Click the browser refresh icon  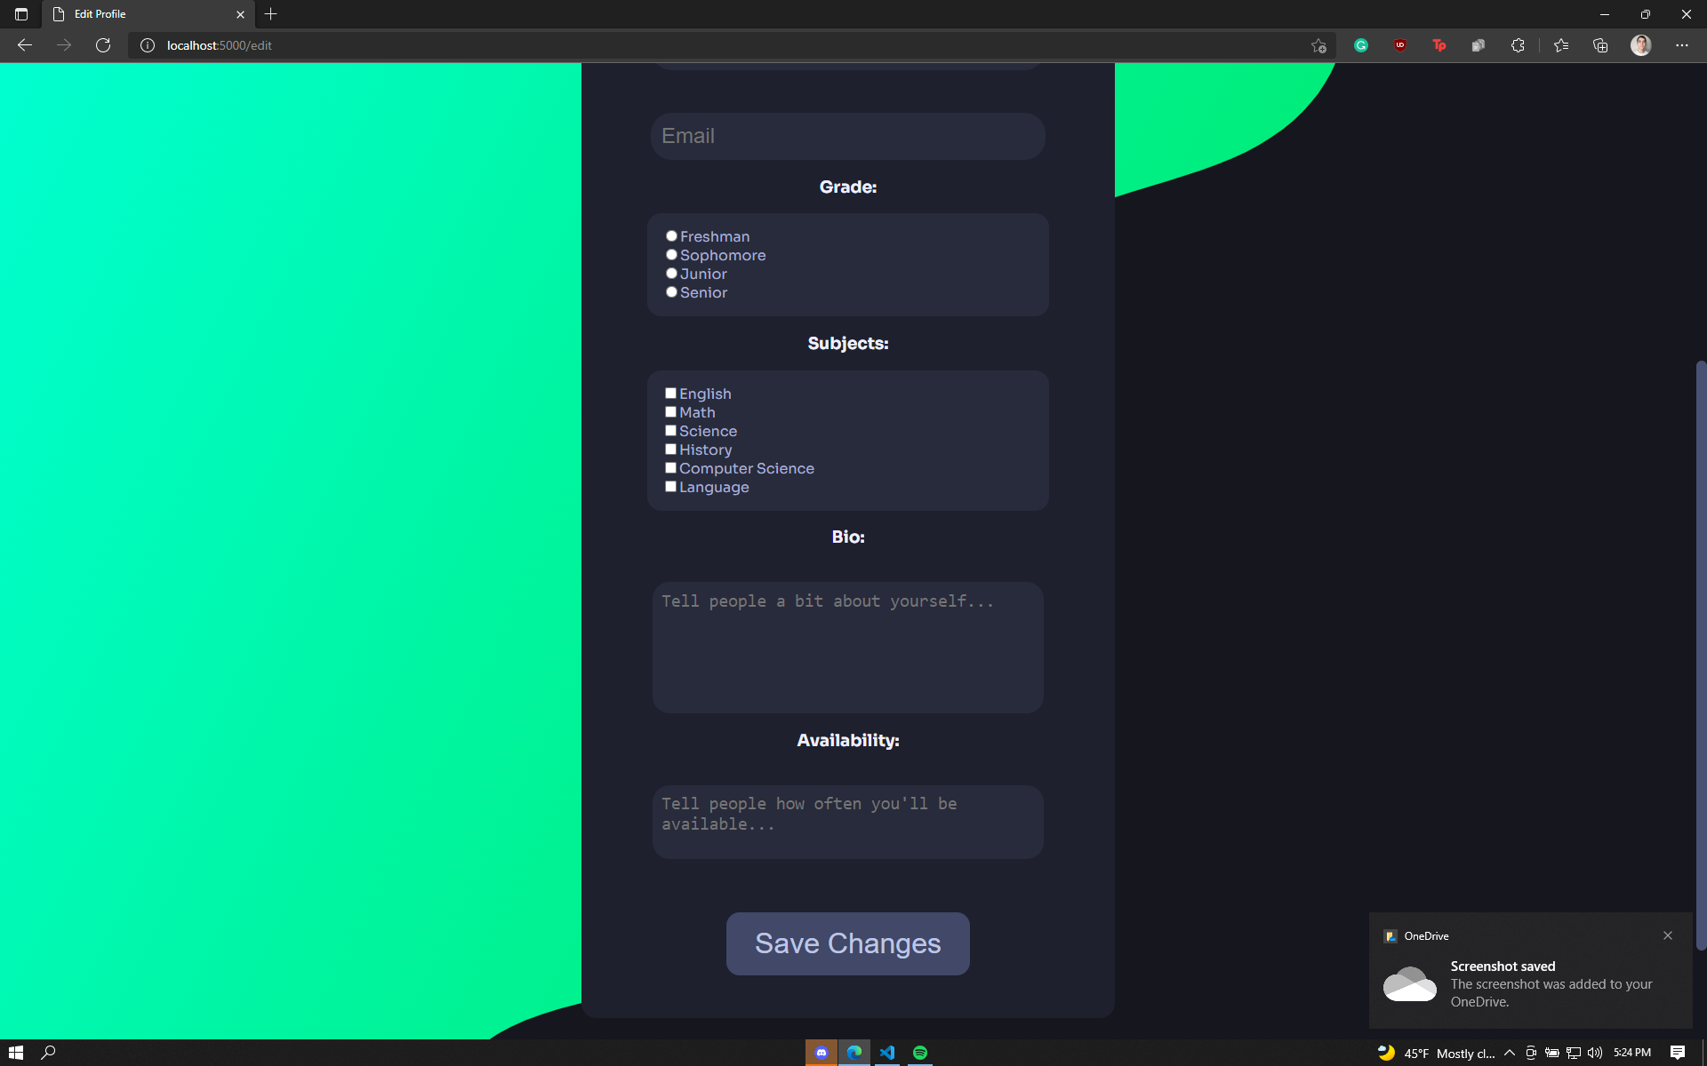point(103,45)
